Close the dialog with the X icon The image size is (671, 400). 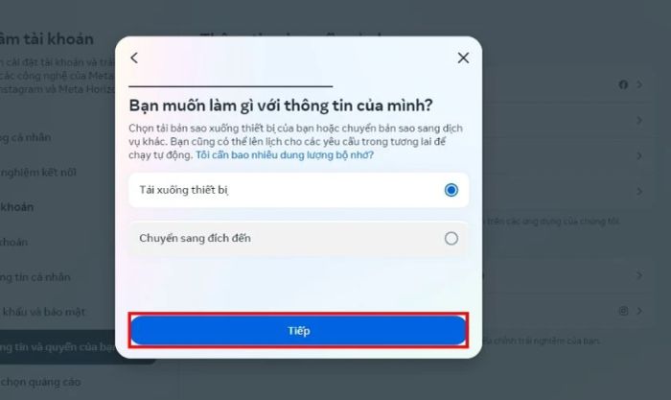click(x=463, y=58)
